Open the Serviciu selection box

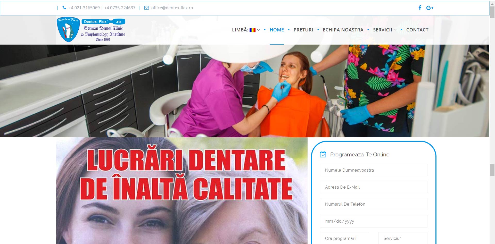[x=402, y=238]
